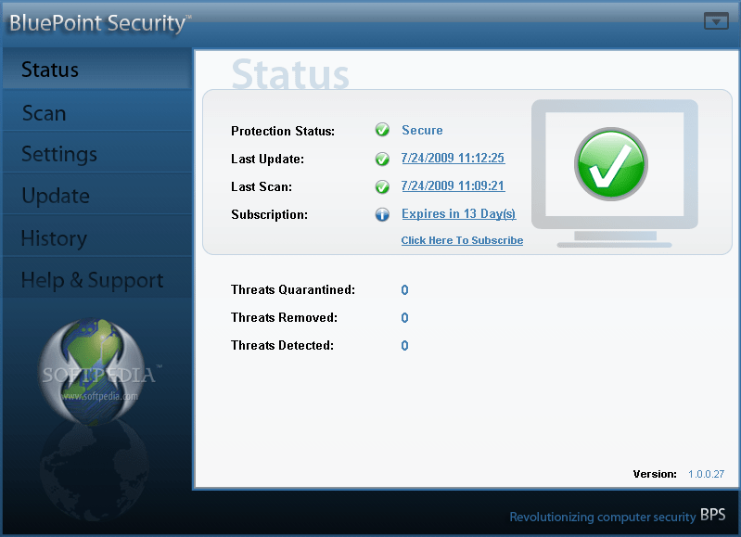Click the BluePoint Security title text
Screen dimensions: 741x537
coord(100,23)
